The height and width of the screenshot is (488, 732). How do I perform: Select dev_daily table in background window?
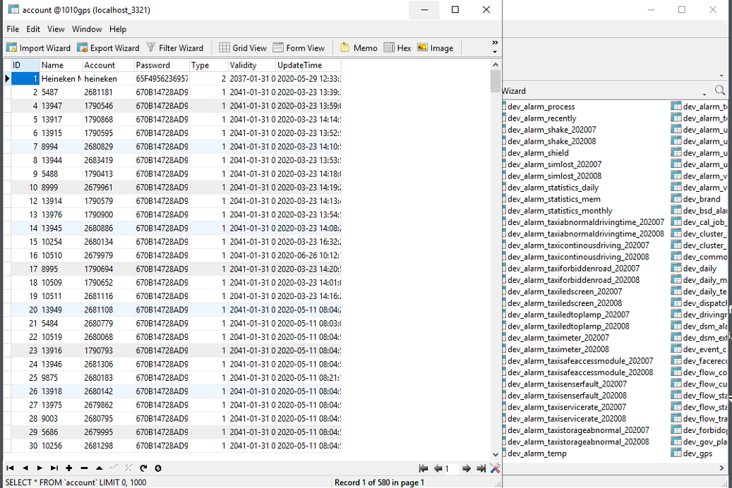[694, 268]
